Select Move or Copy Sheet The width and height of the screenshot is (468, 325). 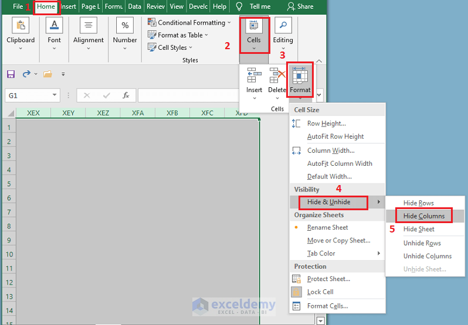pos(338,241)
